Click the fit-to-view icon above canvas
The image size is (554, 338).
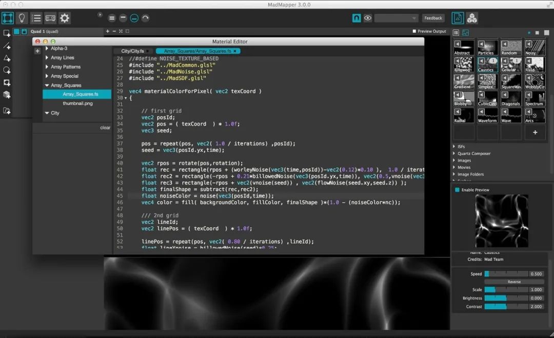pos(121,31)
